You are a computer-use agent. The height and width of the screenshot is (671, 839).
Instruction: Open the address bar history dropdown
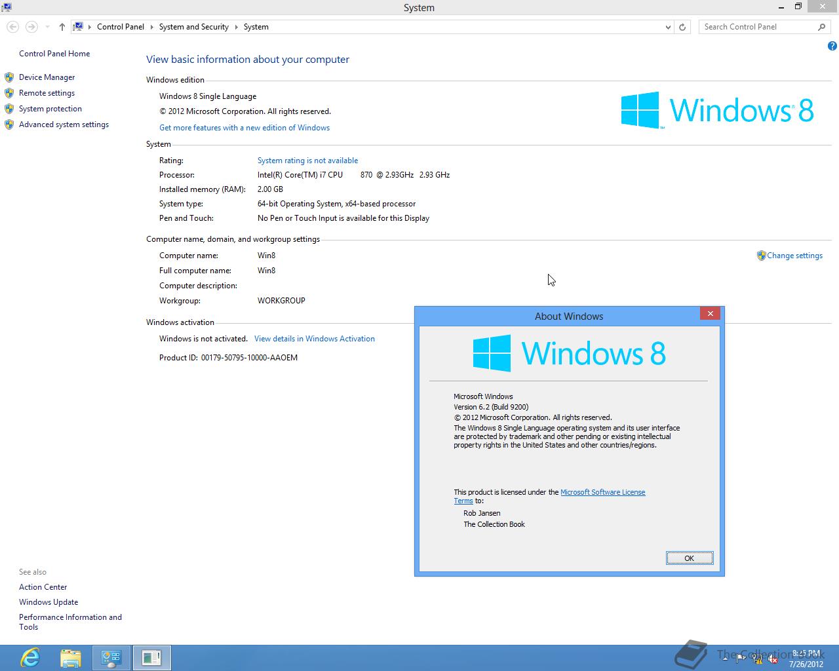pyautogui.click(x=668, y=27)
